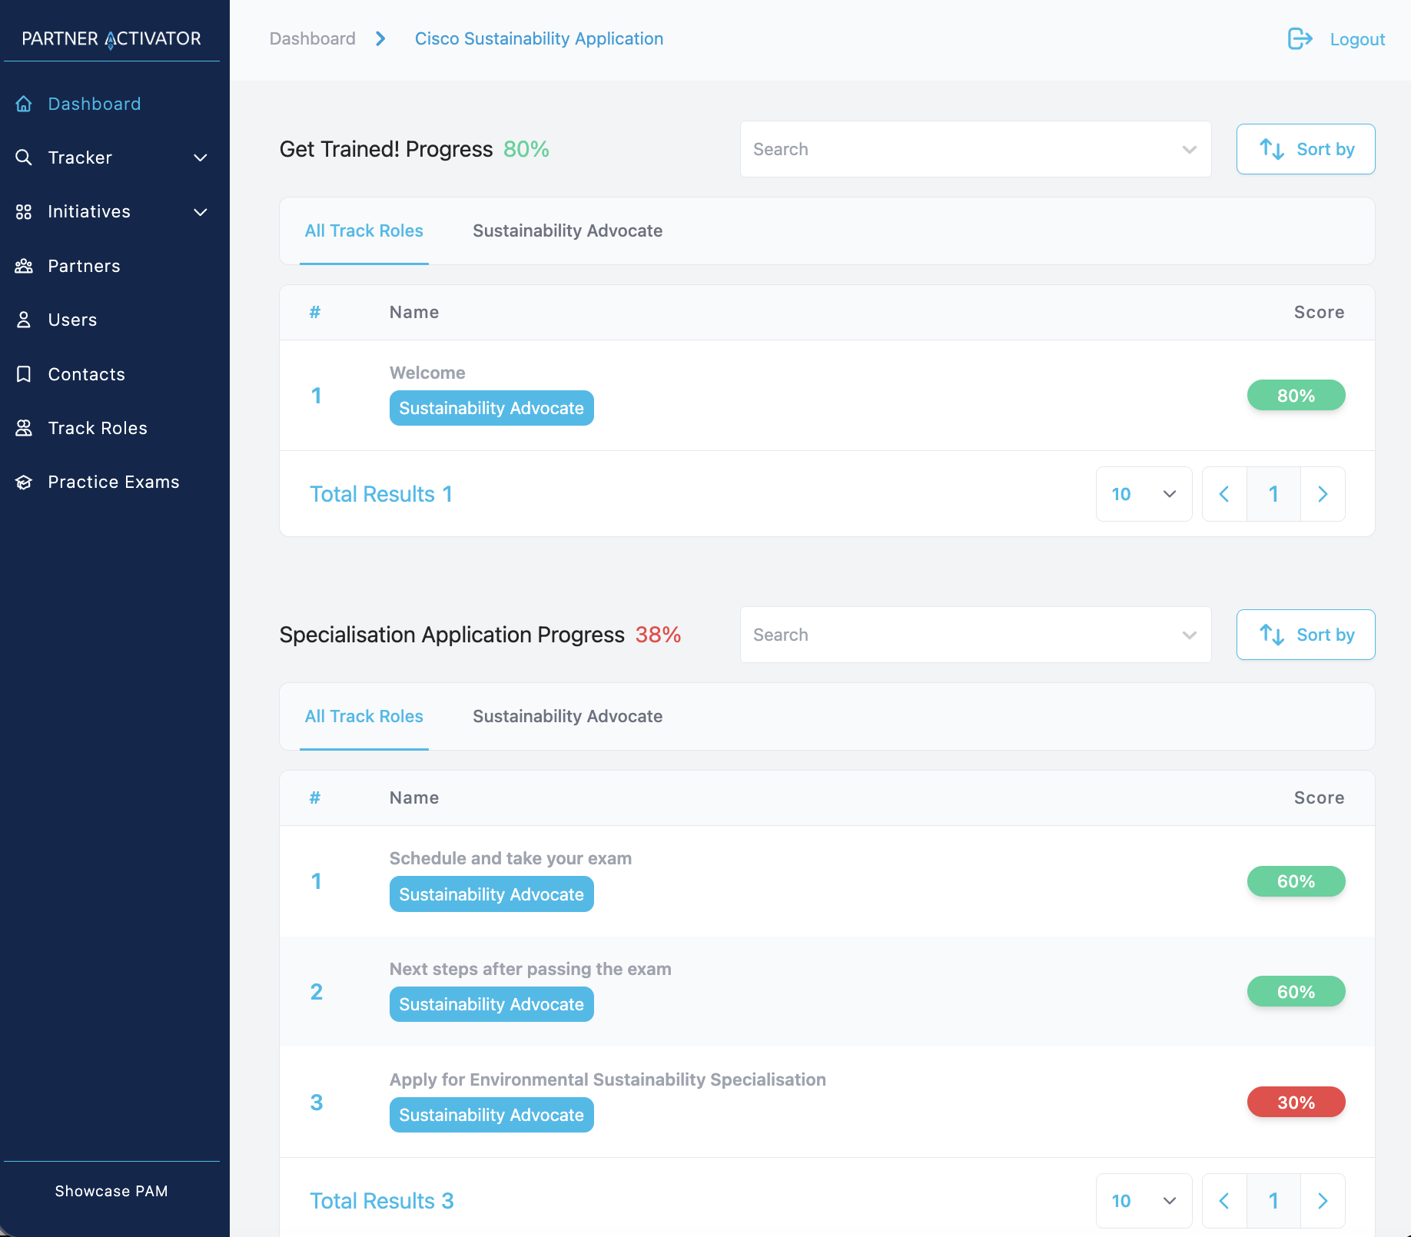Viewport: 1411px width, 1237px height.
Task: Click the Partner Activator logo
Action: pyautogui.click(x=111, y=38)
